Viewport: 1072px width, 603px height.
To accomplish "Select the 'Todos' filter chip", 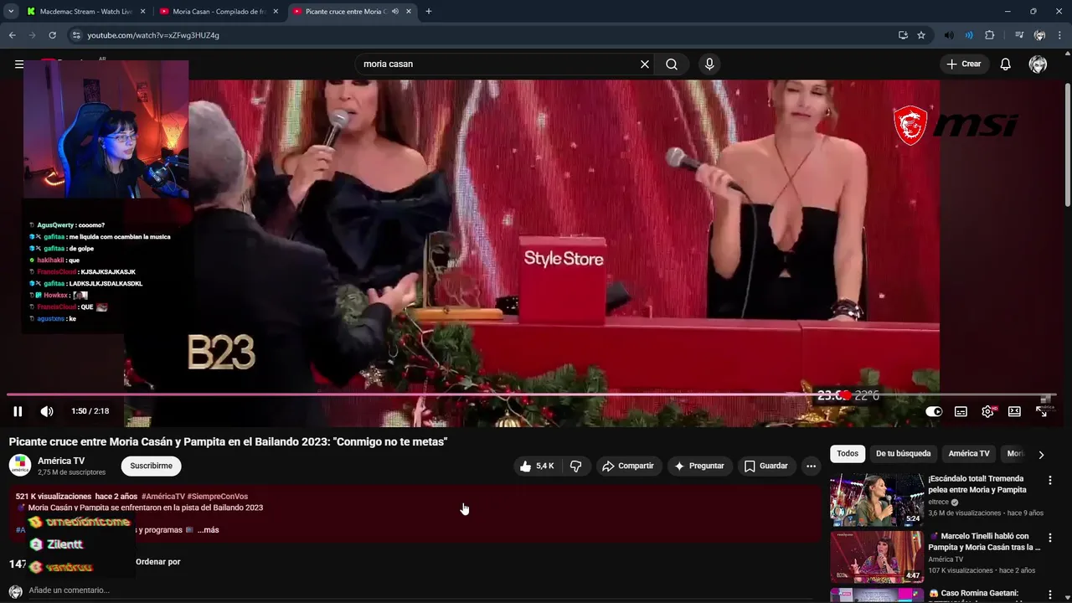I will [x=848, y=454].
